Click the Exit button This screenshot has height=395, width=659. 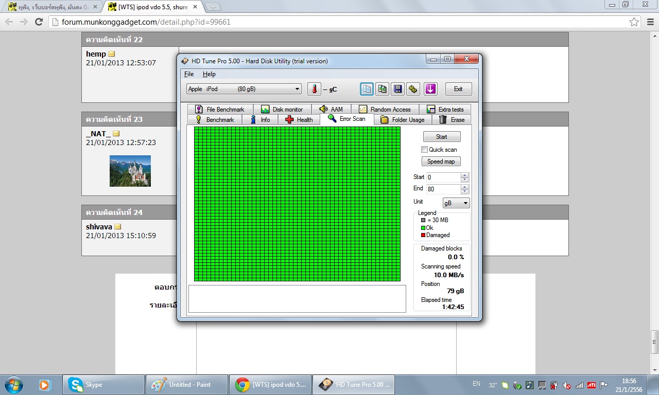458,89
